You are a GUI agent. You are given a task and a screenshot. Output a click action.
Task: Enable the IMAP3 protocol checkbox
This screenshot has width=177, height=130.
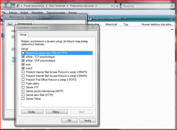(23, 72)
